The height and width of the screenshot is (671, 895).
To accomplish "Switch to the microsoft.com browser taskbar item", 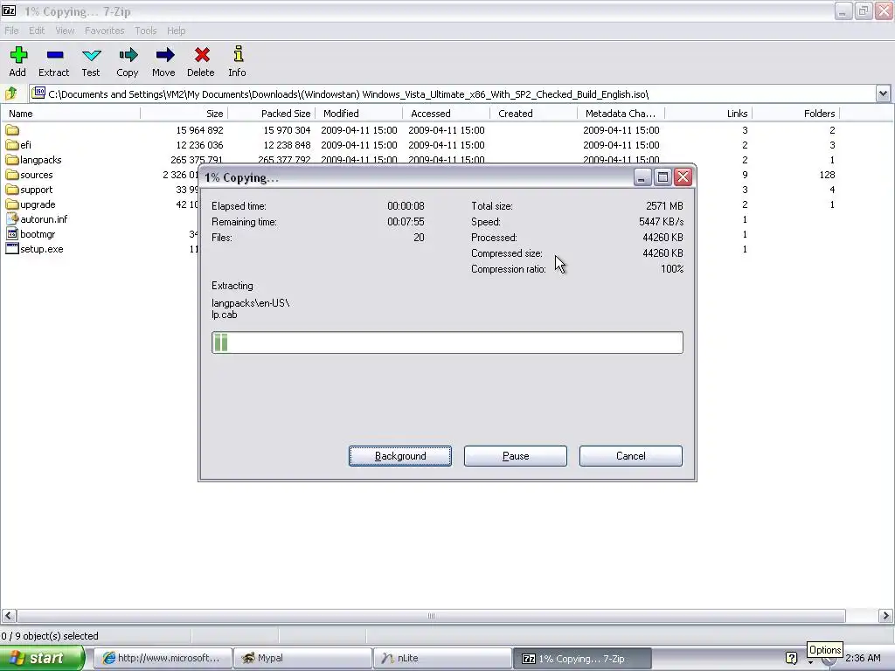I will coord(162,658).
